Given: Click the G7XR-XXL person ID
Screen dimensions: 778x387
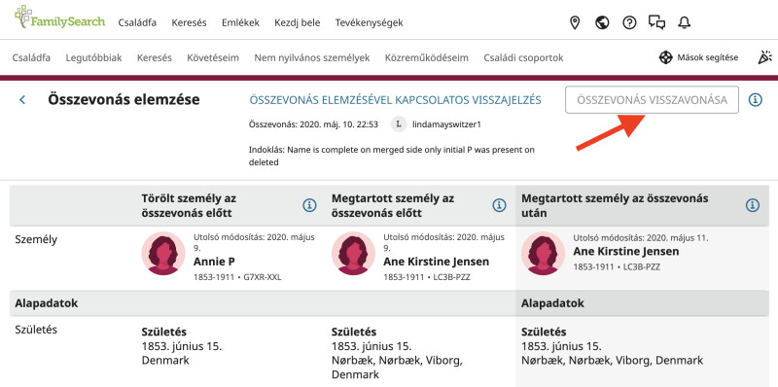Looking at the screenshot, I should point(263,277).
